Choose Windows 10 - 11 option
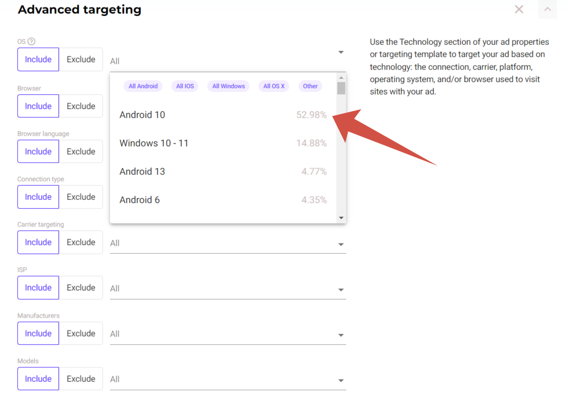This screenshot has width=568, height=396. pos(154,143)
